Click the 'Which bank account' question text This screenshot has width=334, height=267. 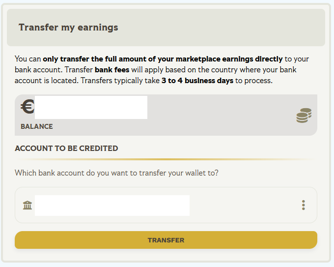pyautogui.click(x=116, y=173)
